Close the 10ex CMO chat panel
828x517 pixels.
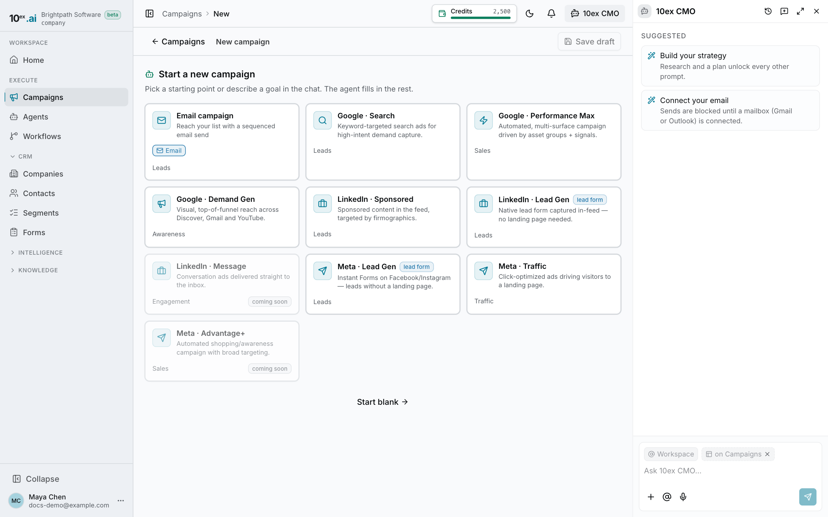[816, 11]
